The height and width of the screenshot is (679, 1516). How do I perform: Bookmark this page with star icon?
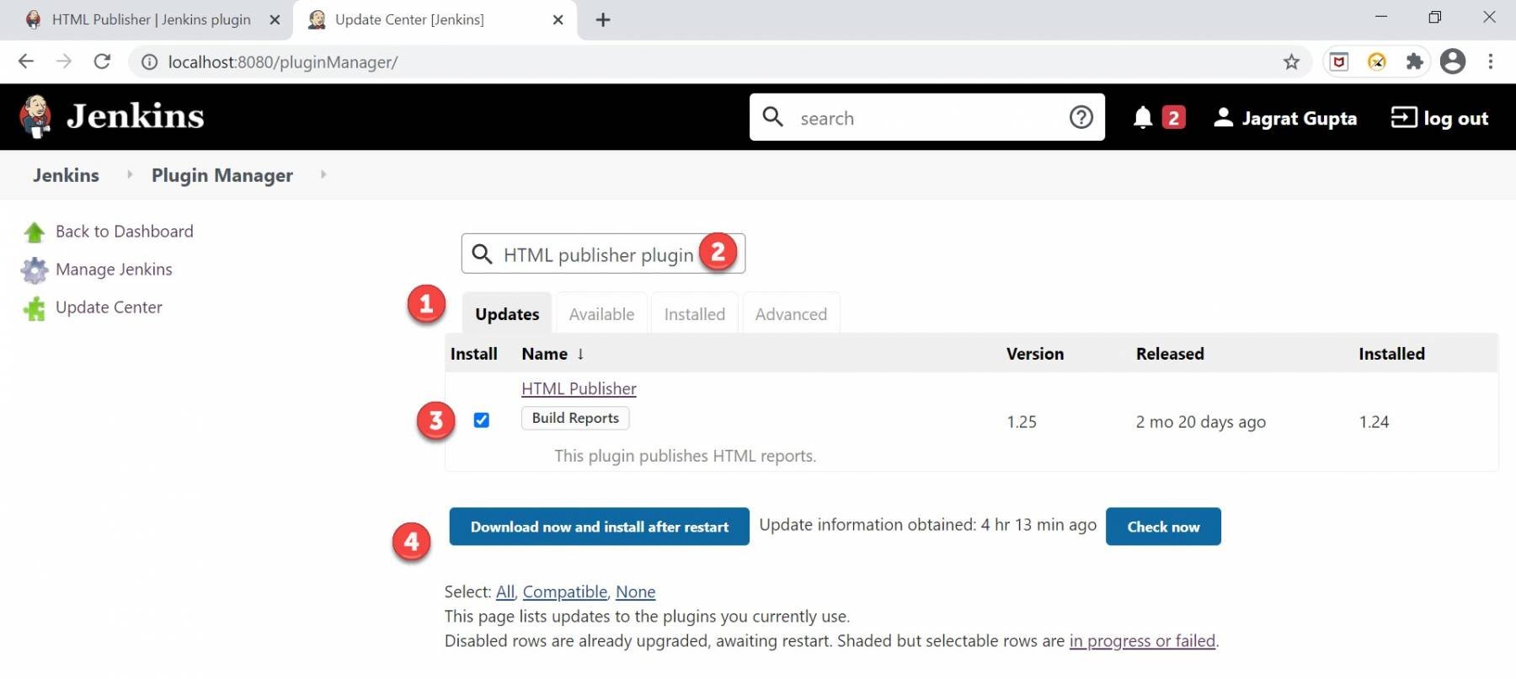tap(1291, 61)
